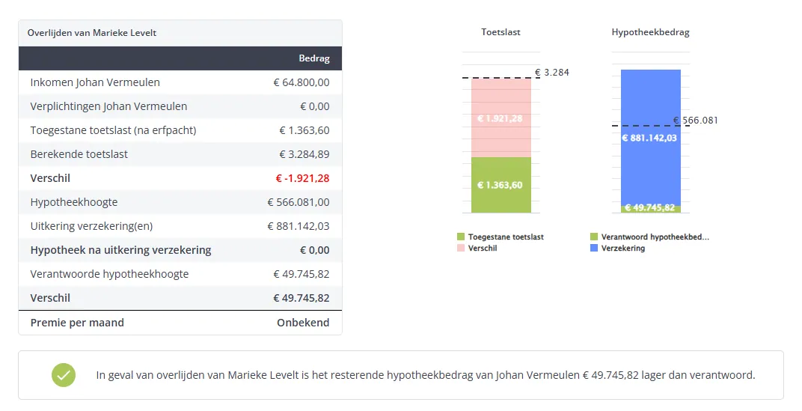
Task: Click the € 3.284 dashed line label
Action: 552,72
